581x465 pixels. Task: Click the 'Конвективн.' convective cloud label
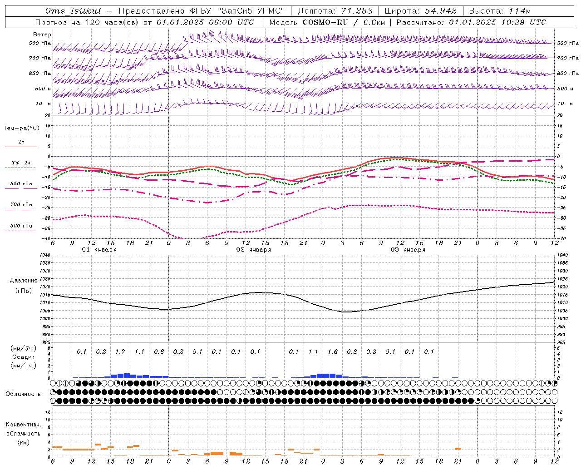tap(24, 425)
